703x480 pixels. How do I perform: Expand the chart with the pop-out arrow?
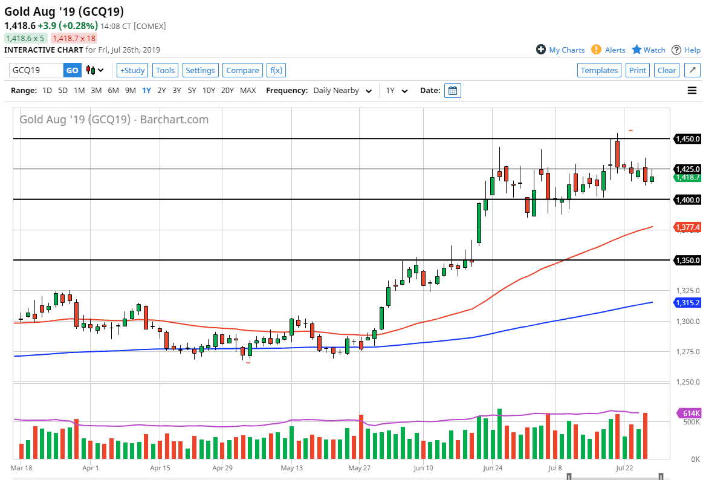[x=692, y=70]
